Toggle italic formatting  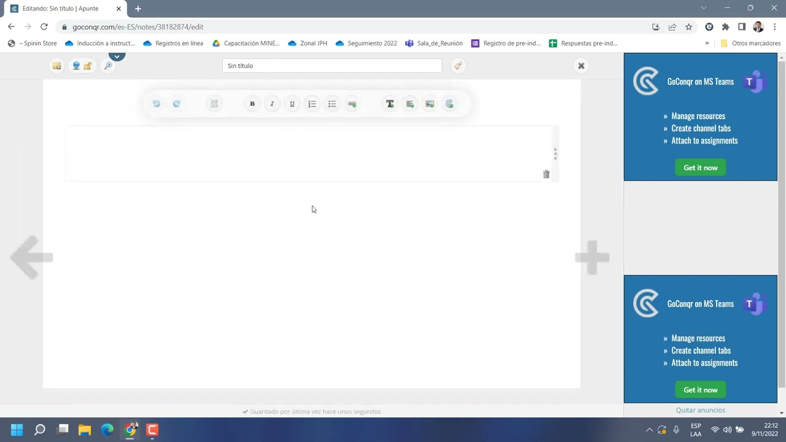point(272,104)
